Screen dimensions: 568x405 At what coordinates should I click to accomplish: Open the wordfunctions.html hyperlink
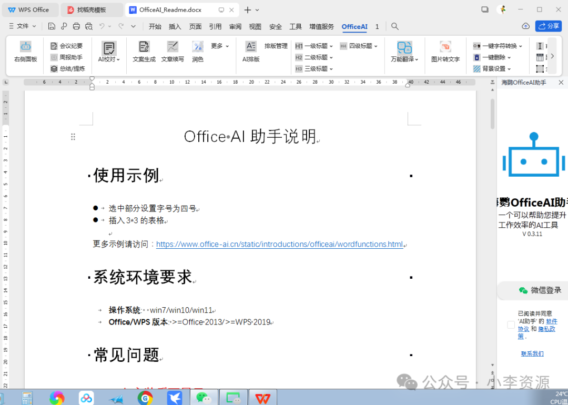[x=280, y=244]
